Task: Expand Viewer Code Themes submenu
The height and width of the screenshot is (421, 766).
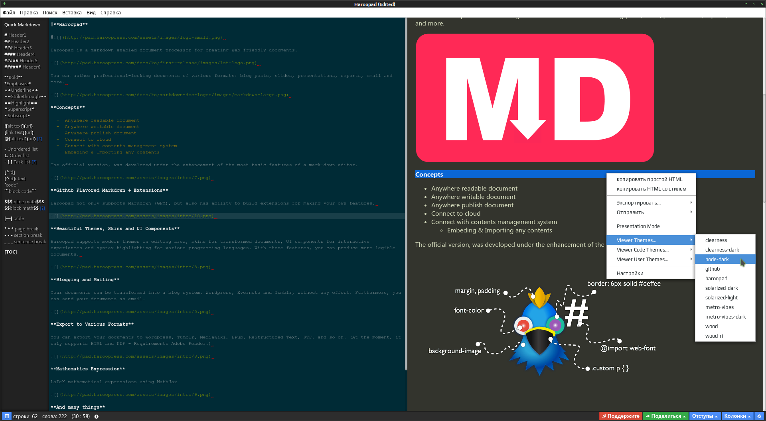Action: [651, 250]
